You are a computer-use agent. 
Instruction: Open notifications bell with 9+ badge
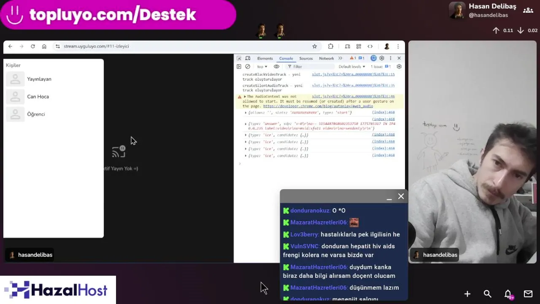[508, 294]
